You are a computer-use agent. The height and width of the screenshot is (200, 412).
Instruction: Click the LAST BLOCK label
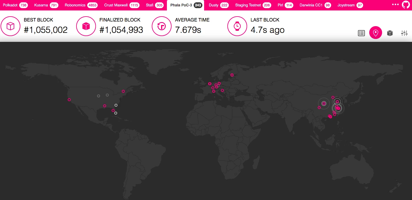pos(265,20)
